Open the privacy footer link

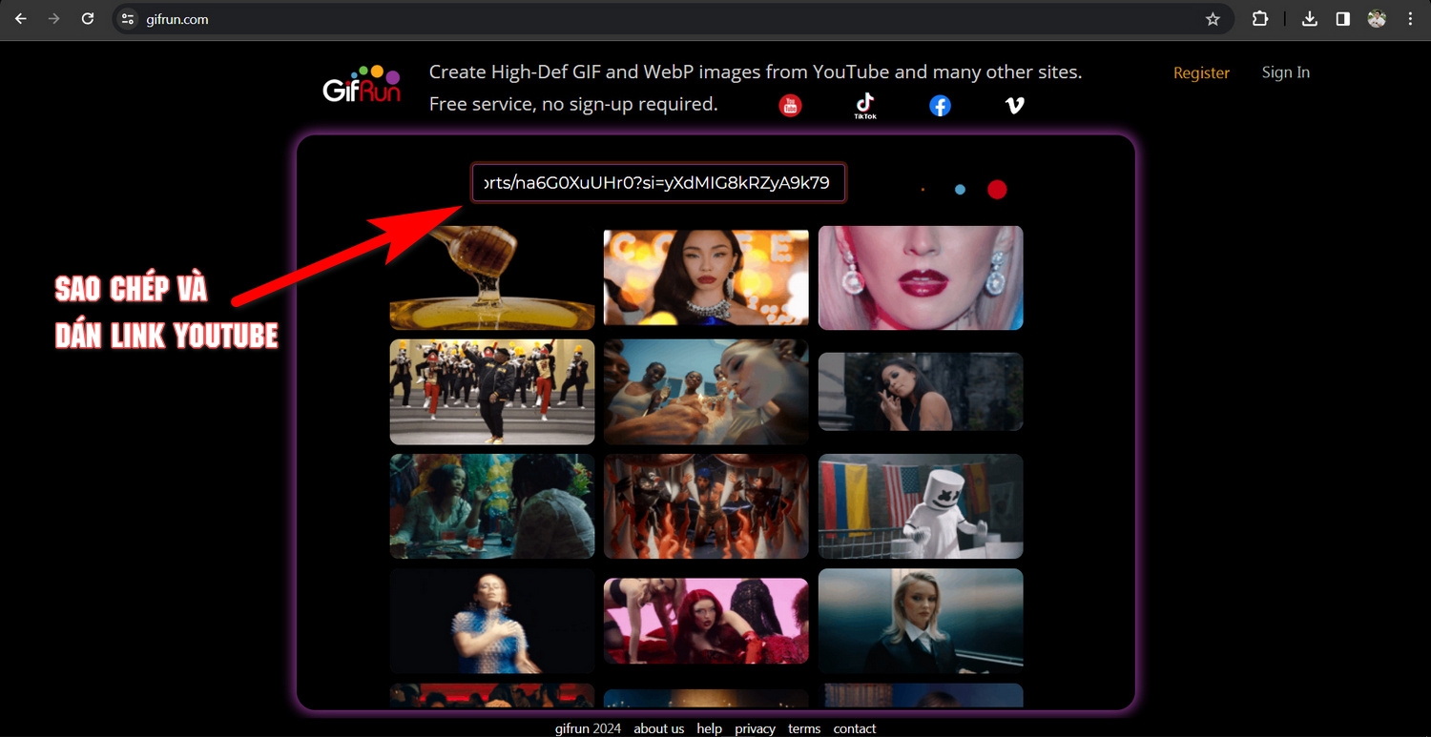755,728
